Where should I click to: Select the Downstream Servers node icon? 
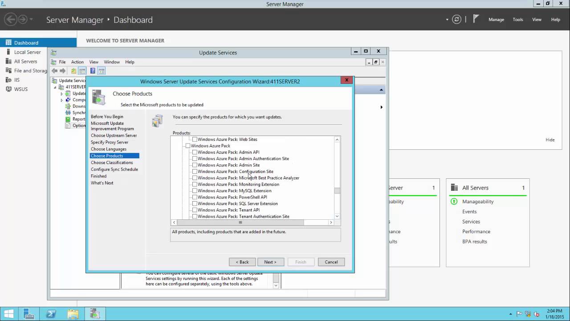click(68, 107)
